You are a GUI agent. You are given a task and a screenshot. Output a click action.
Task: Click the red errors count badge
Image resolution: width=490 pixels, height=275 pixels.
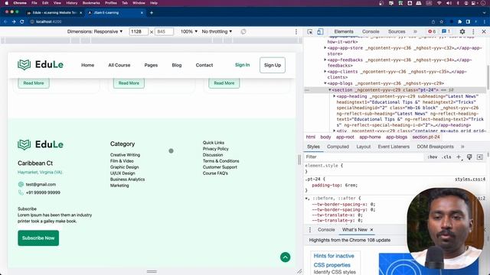point(432,31)
